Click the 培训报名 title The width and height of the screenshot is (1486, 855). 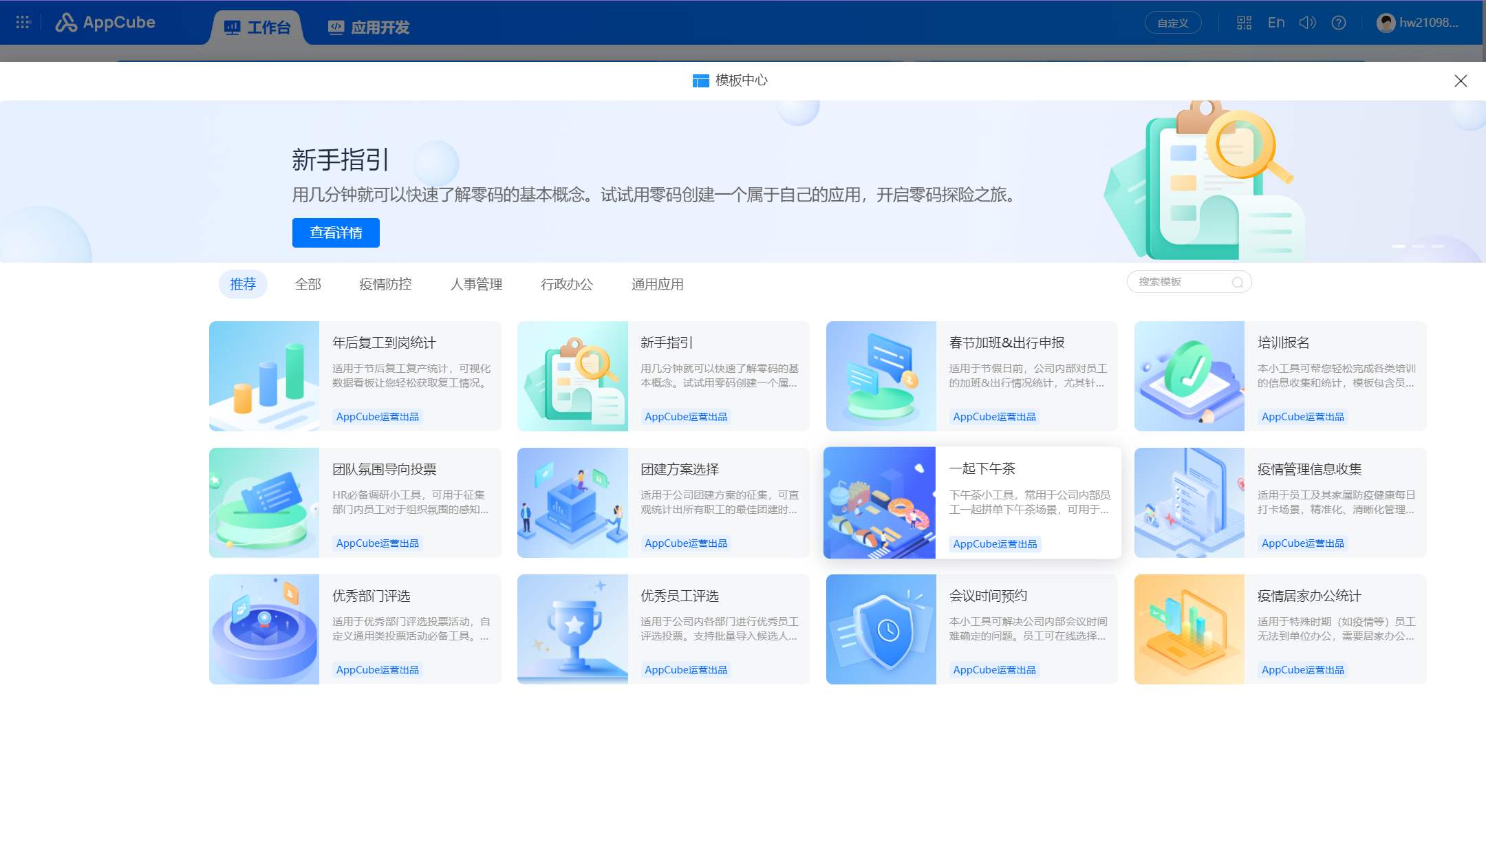pos(1284,343)
